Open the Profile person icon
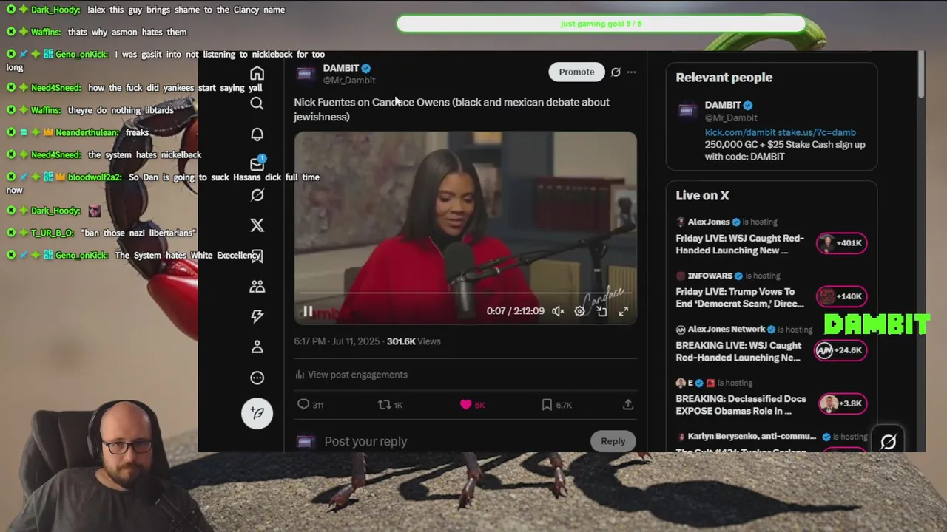 point(257,347)
